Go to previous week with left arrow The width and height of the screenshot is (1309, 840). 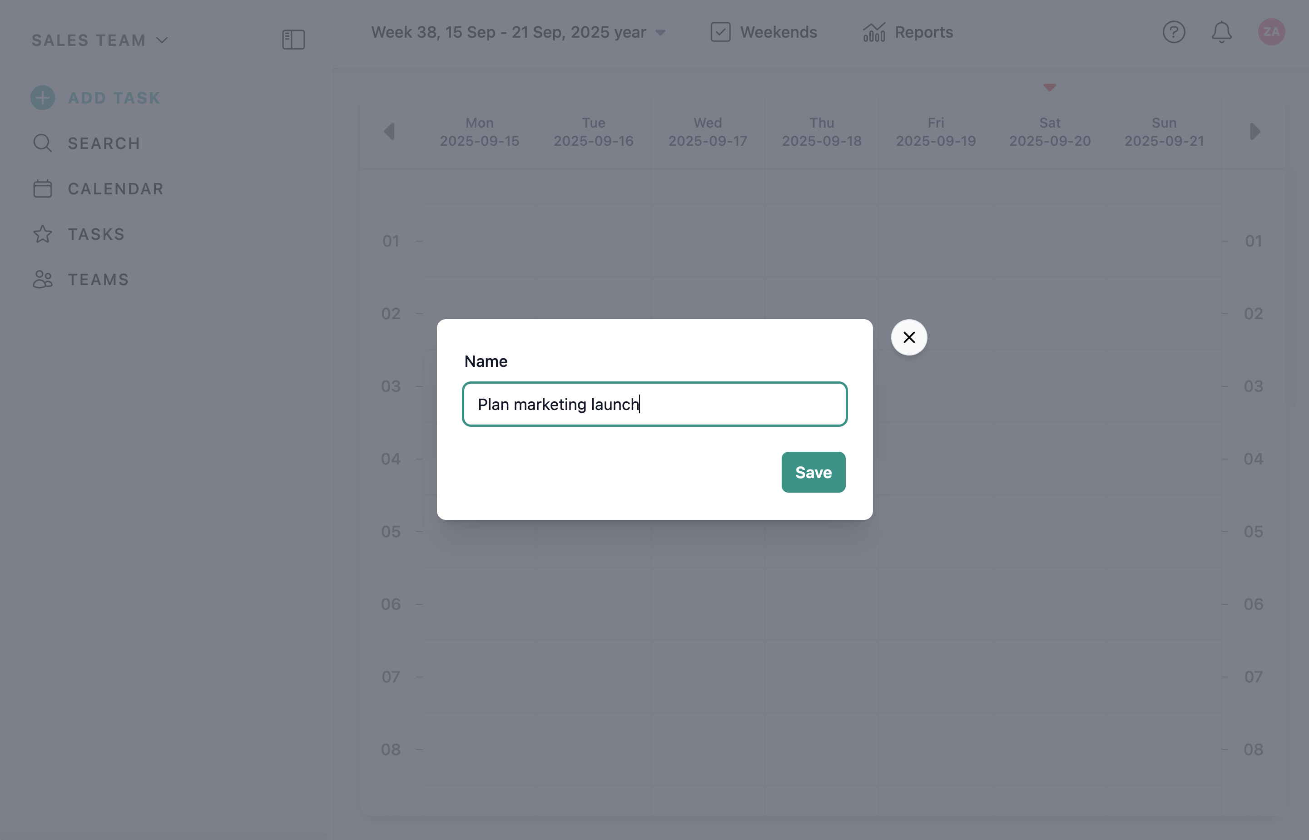pyautogui.click(x=390, y=132)
